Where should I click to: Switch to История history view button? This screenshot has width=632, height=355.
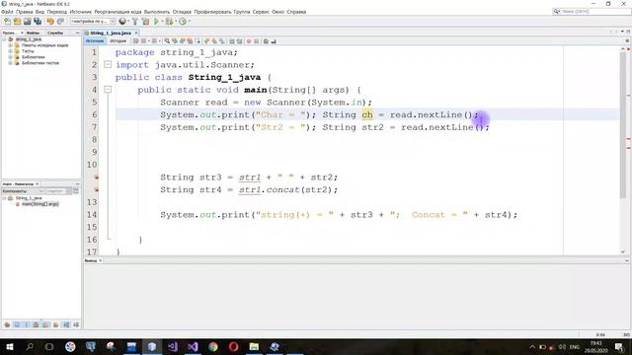(118, 41)
